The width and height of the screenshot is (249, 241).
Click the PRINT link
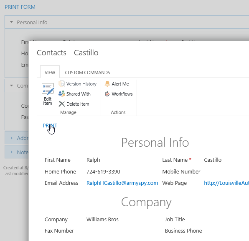click(50, 126)
